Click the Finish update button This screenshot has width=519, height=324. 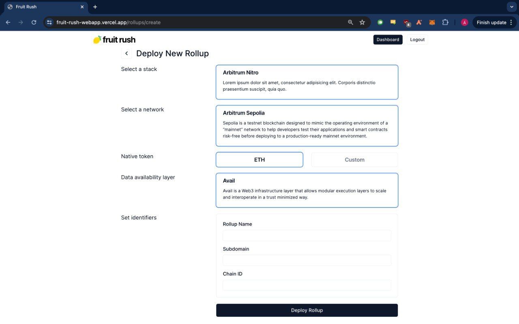495,22
